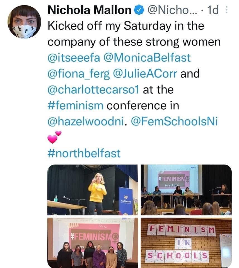Viewport: 239px width, 268px height.
Task: Visit the @MonicaBelfast profile mention
Action: point(147,58)
